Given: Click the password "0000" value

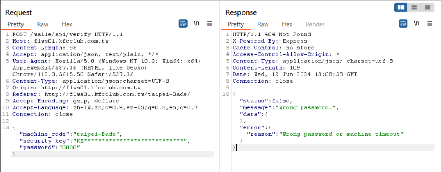Looking at the screenshot, I should pyautogui.click(x=69, y=148).
